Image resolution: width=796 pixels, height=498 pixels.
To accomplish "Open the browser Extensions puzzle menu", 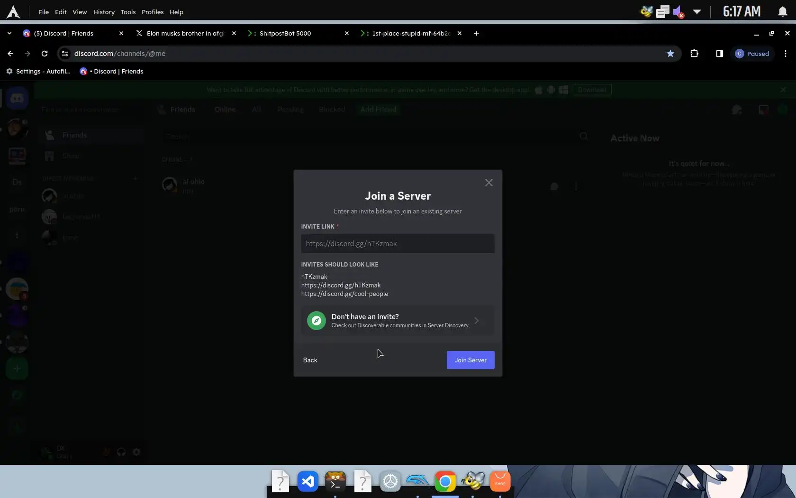I will 695,54.
